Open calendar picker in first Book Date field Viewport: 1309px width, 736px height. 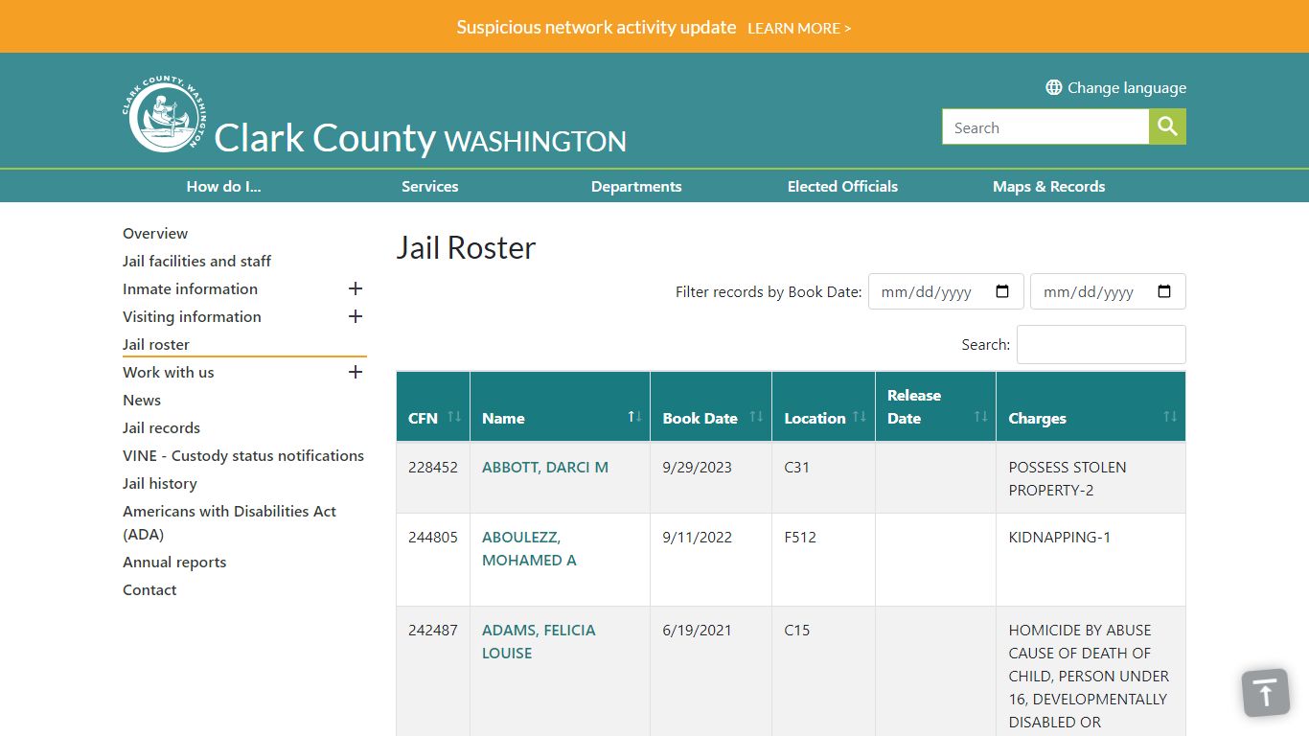click(1002, 292)
